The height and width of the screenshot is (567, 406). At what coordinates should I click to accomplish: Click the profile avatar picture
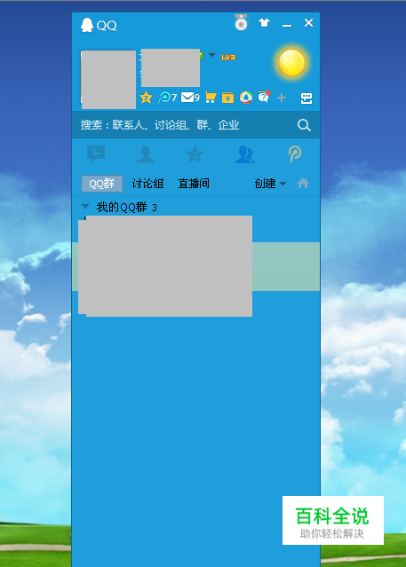[x=108, y=80]
